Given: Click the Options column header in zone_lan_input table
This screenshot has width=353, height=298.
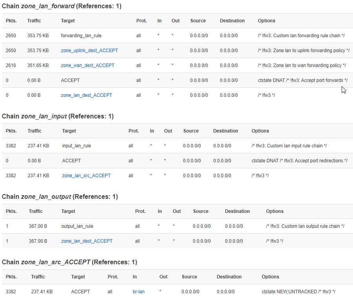Looking at the screenshot, I should 260,131.
